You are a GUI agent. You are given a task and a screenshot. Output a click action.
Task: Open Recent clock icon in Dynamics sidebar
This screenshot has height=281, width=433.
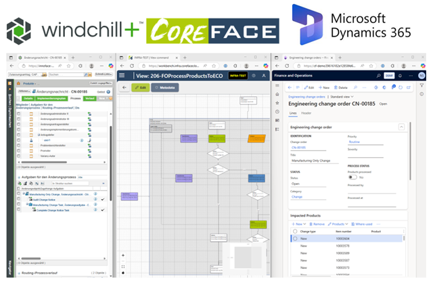tap(277, 112)
